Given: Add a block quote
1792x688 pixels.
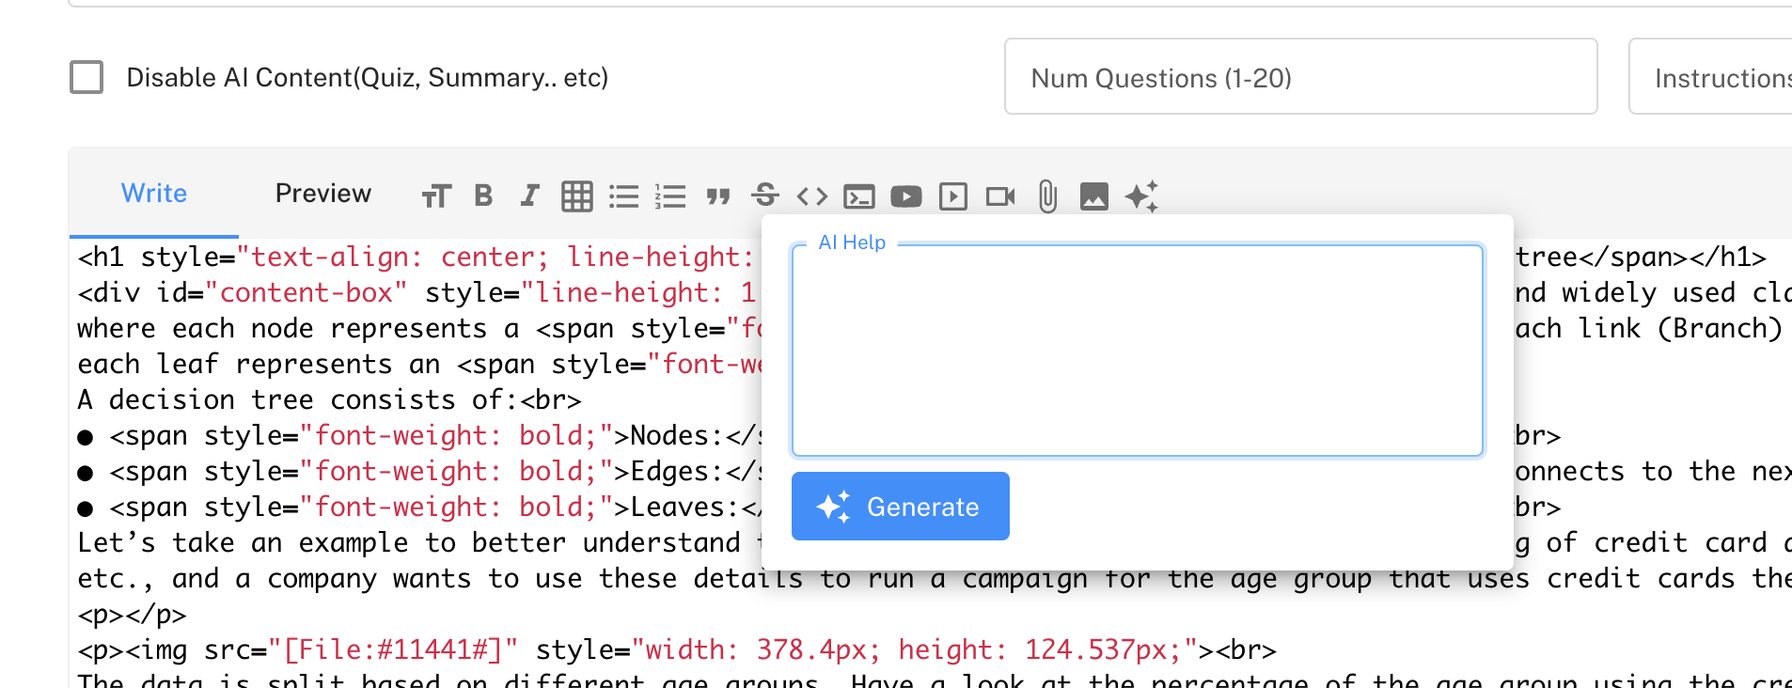Looking at the screenshot, I should pos(718,196).
